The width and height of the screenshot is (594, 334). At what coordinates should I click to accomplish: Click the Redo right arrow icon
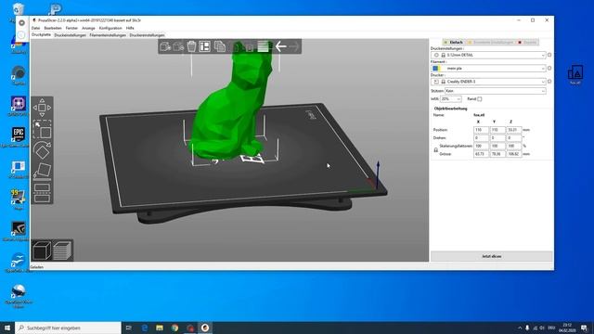293,46
